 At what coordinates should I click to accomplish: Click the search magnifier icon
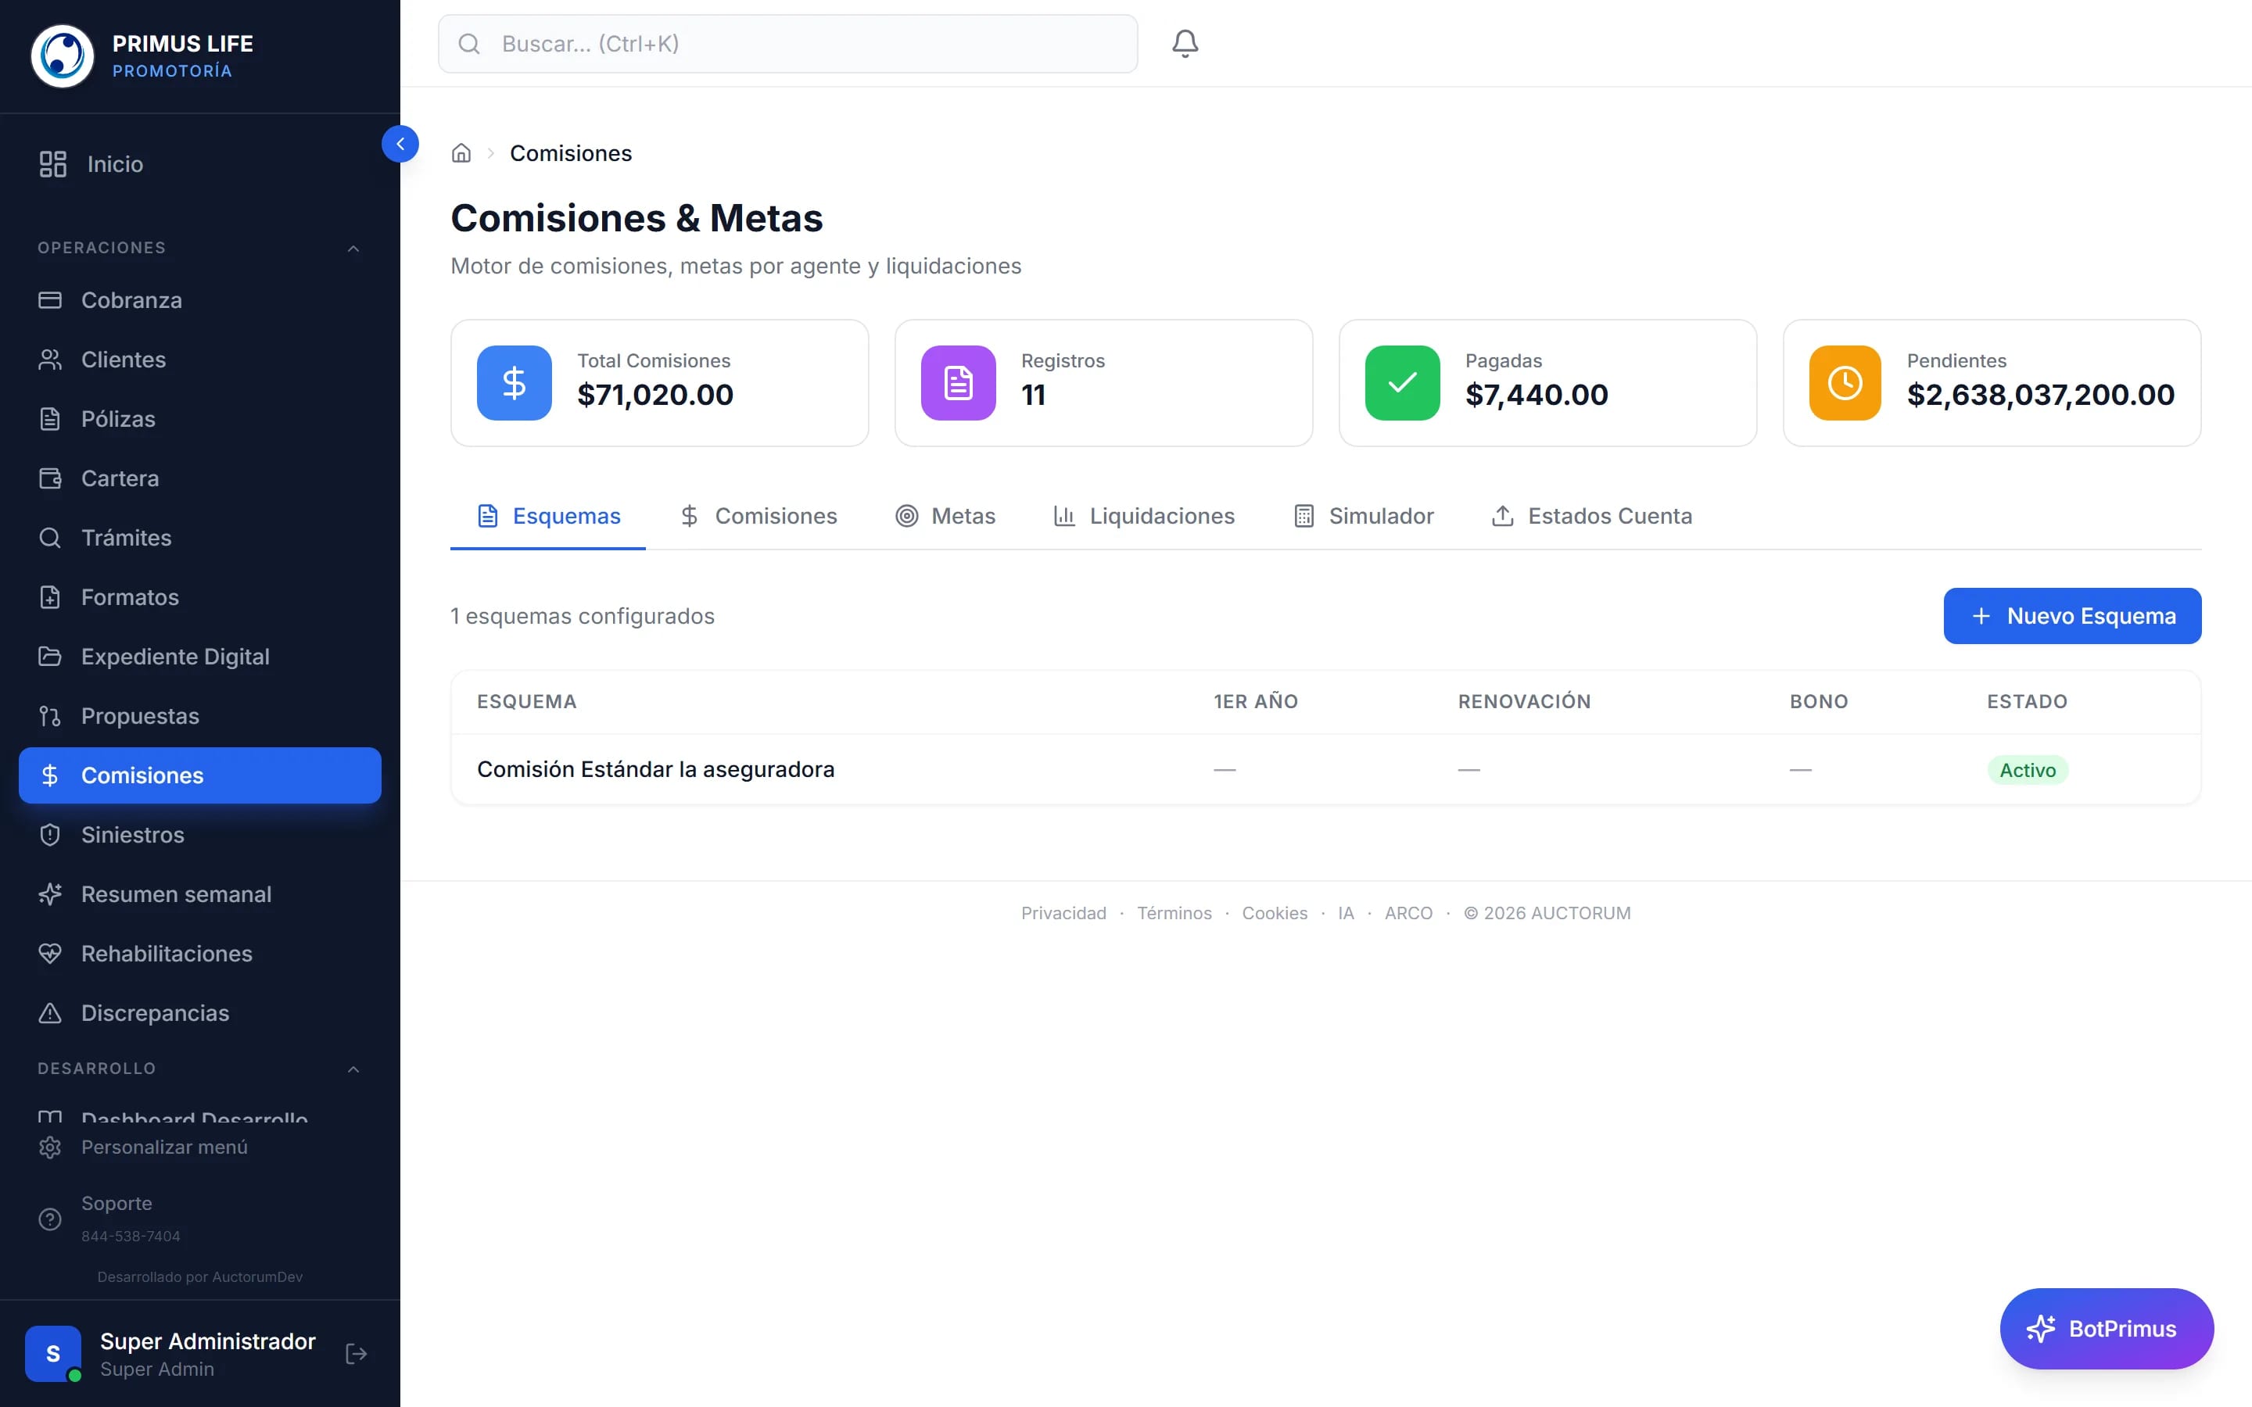point(469,44)
